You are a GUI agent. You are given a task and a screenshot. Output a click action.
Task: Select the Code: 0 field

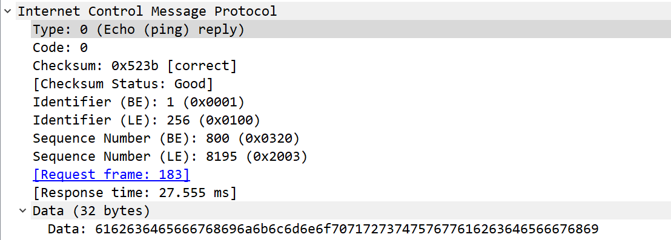pyautogui.click(x=351, y=48)
